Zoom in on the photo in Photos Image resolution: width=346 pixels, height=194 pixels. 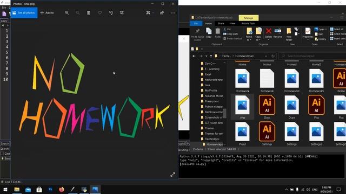pos(66,13)
